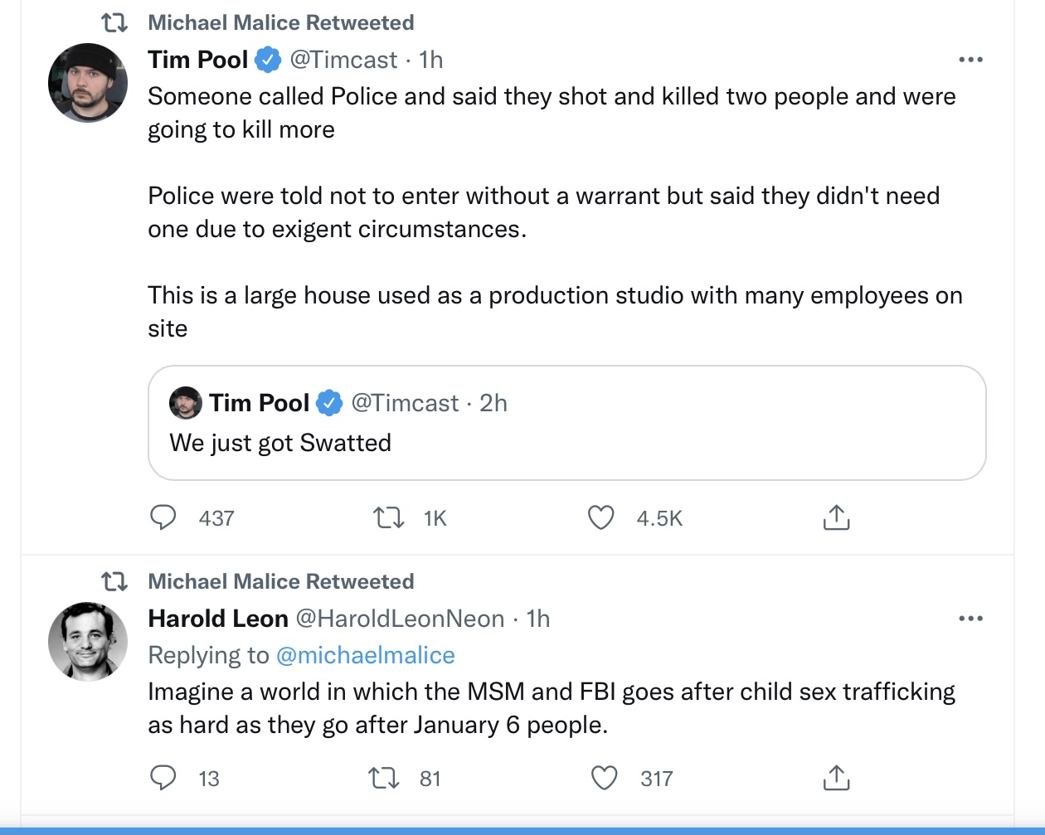This screenshot has width=1045, height=835.
Task: Reply to Harold Leon's tweet
Action: pyautogui.click(x=163, y=778)
